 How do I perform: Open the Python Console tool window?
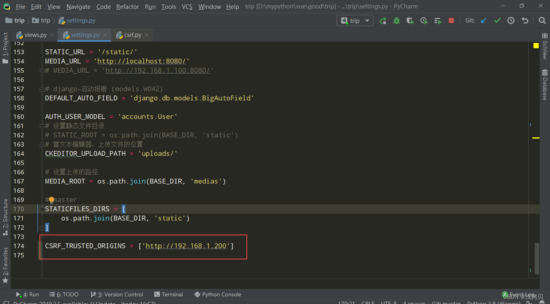[x=217, y=294]
